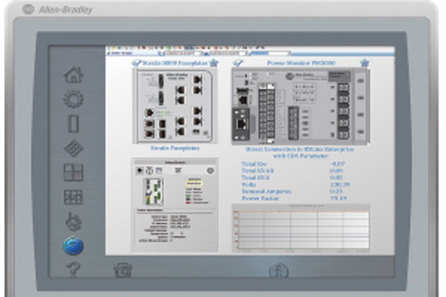Click the small switch port diagram thumbnail

point(153,191)
